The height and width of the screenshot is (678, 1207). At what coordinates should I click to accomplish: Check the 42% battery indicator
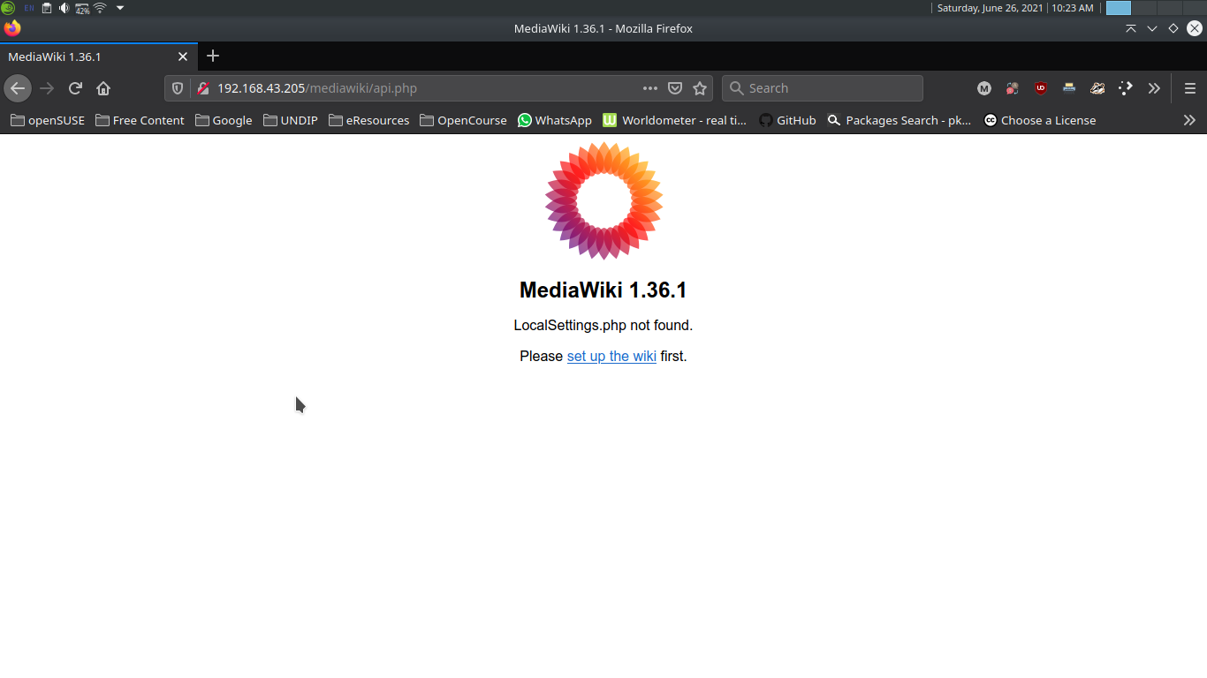tap(82, 8)
